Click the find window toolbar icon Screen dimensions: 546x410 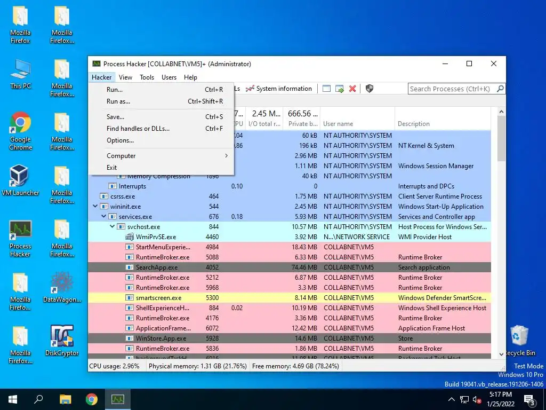(326, 89)
